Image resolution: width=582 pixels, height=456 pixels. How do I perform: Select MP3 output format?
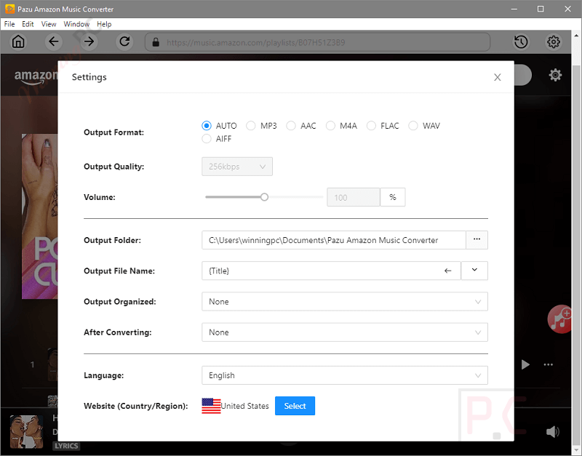pyautogui.click(x=261, y=126)
